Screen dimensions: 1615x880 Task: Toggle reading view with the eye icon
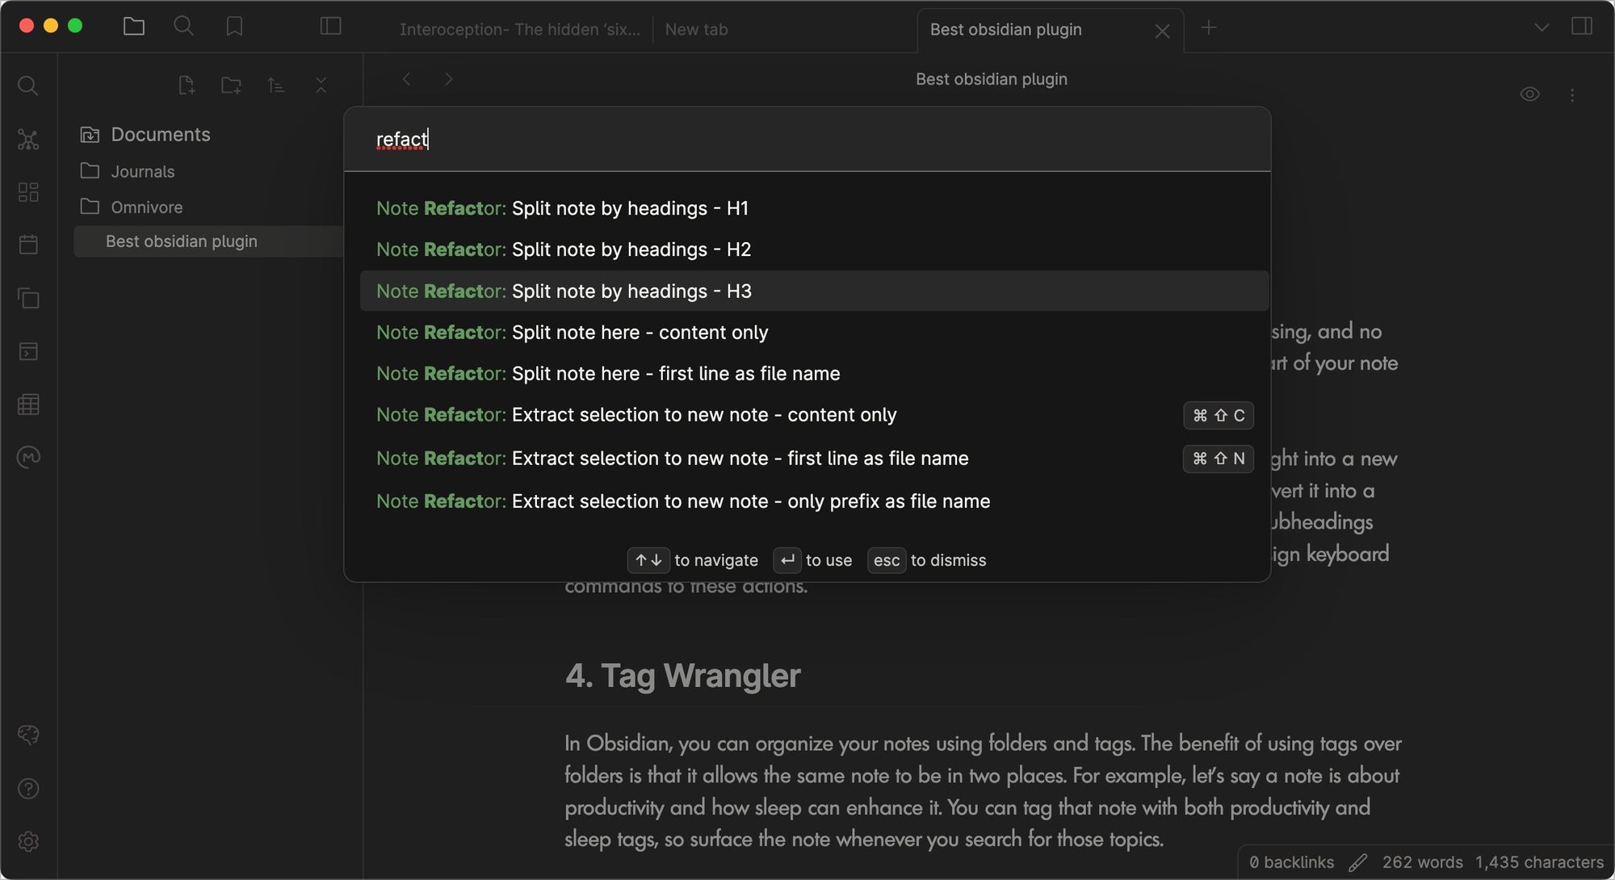coord(1530,94)
